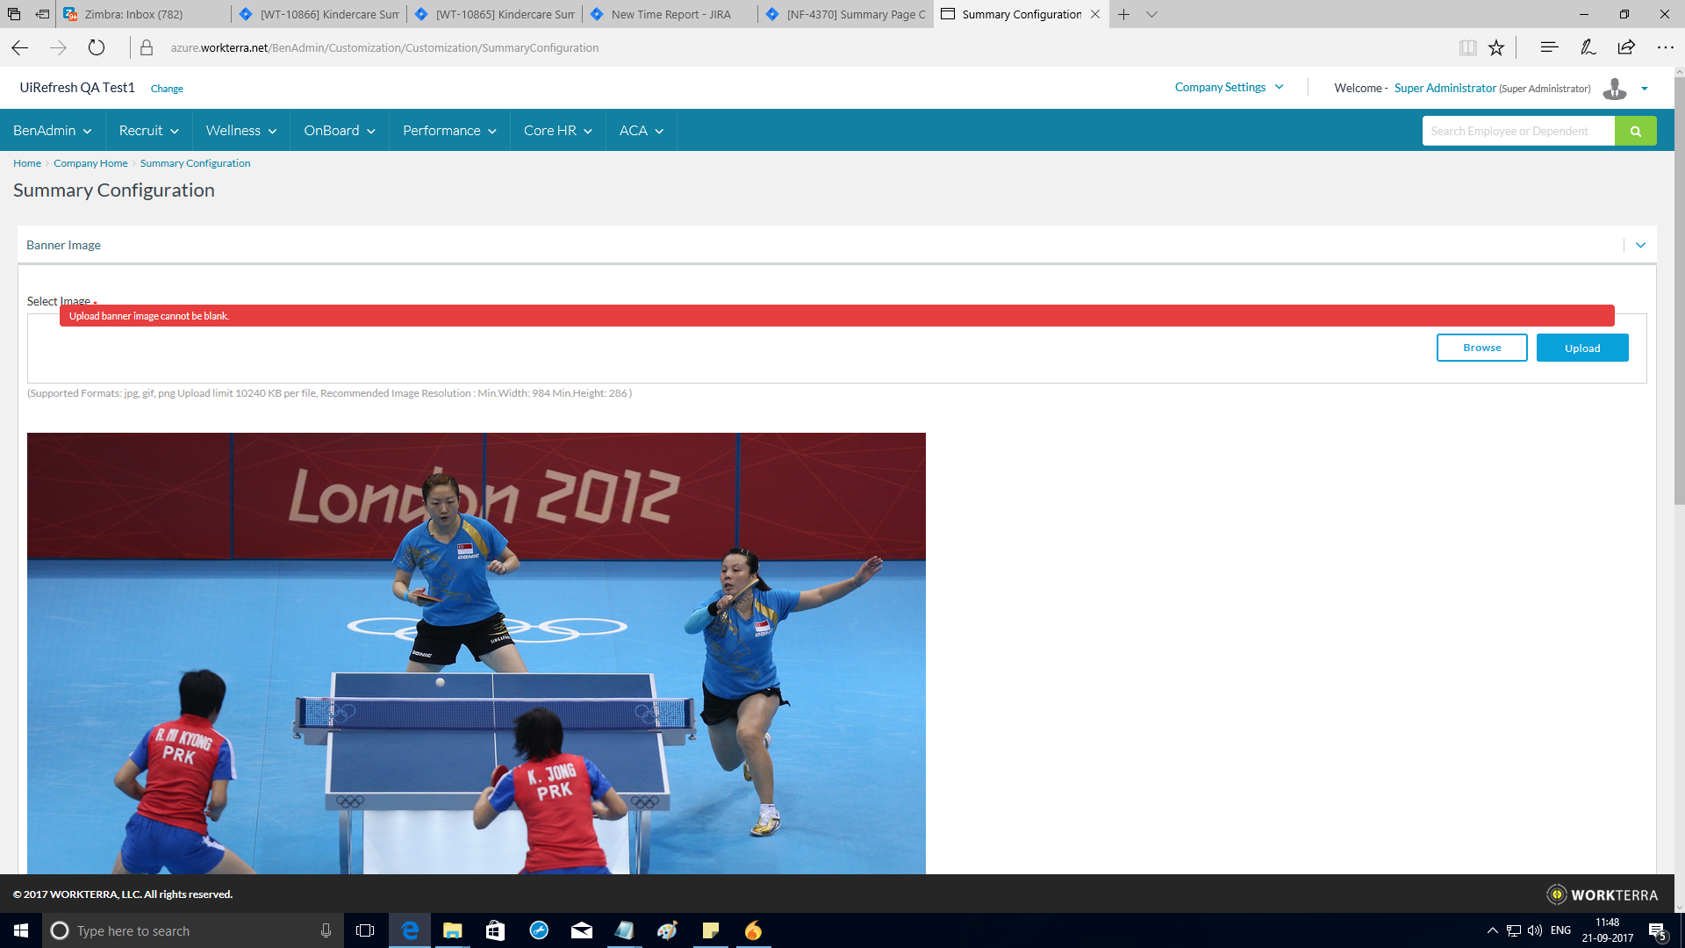The width and height of the screenshot is (1685, 948).
Task: Open the Recruit menu
Action: (149, 130)
